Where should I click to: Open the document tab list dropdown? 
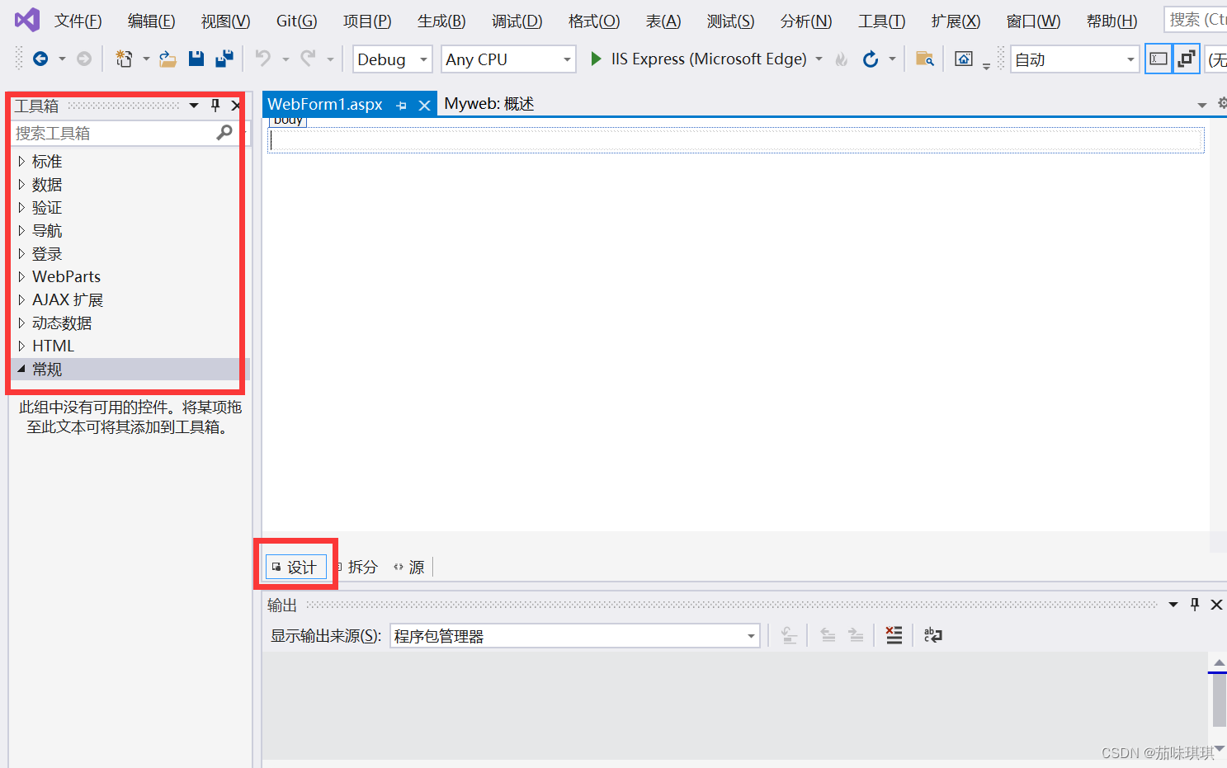tap(1202, 105)
